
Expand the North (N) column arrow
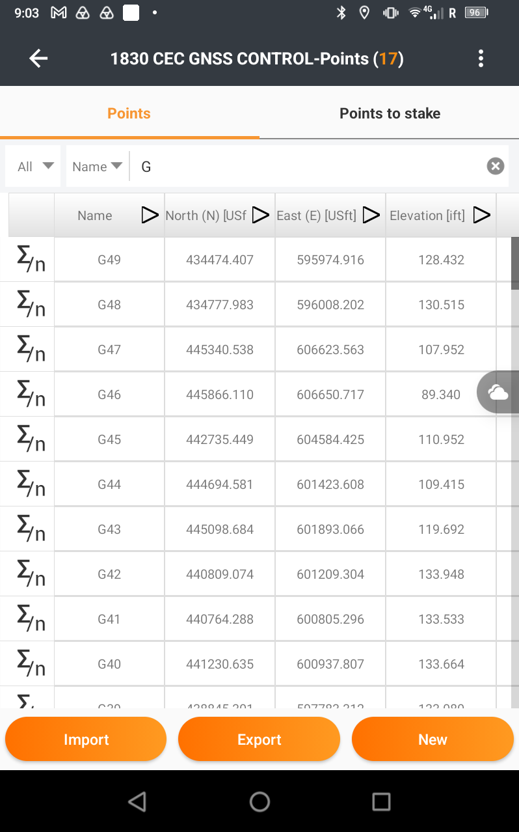(260, 215)
